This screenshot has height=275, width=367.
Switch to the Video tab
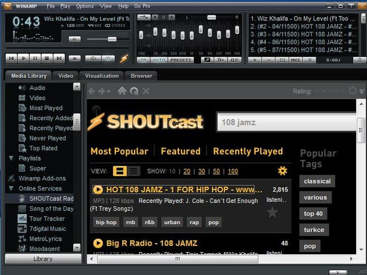pyautogui.click(x=66, y=76)
